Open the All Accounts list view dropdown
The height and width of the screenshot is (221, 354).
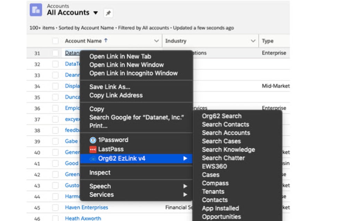point(96,13)
